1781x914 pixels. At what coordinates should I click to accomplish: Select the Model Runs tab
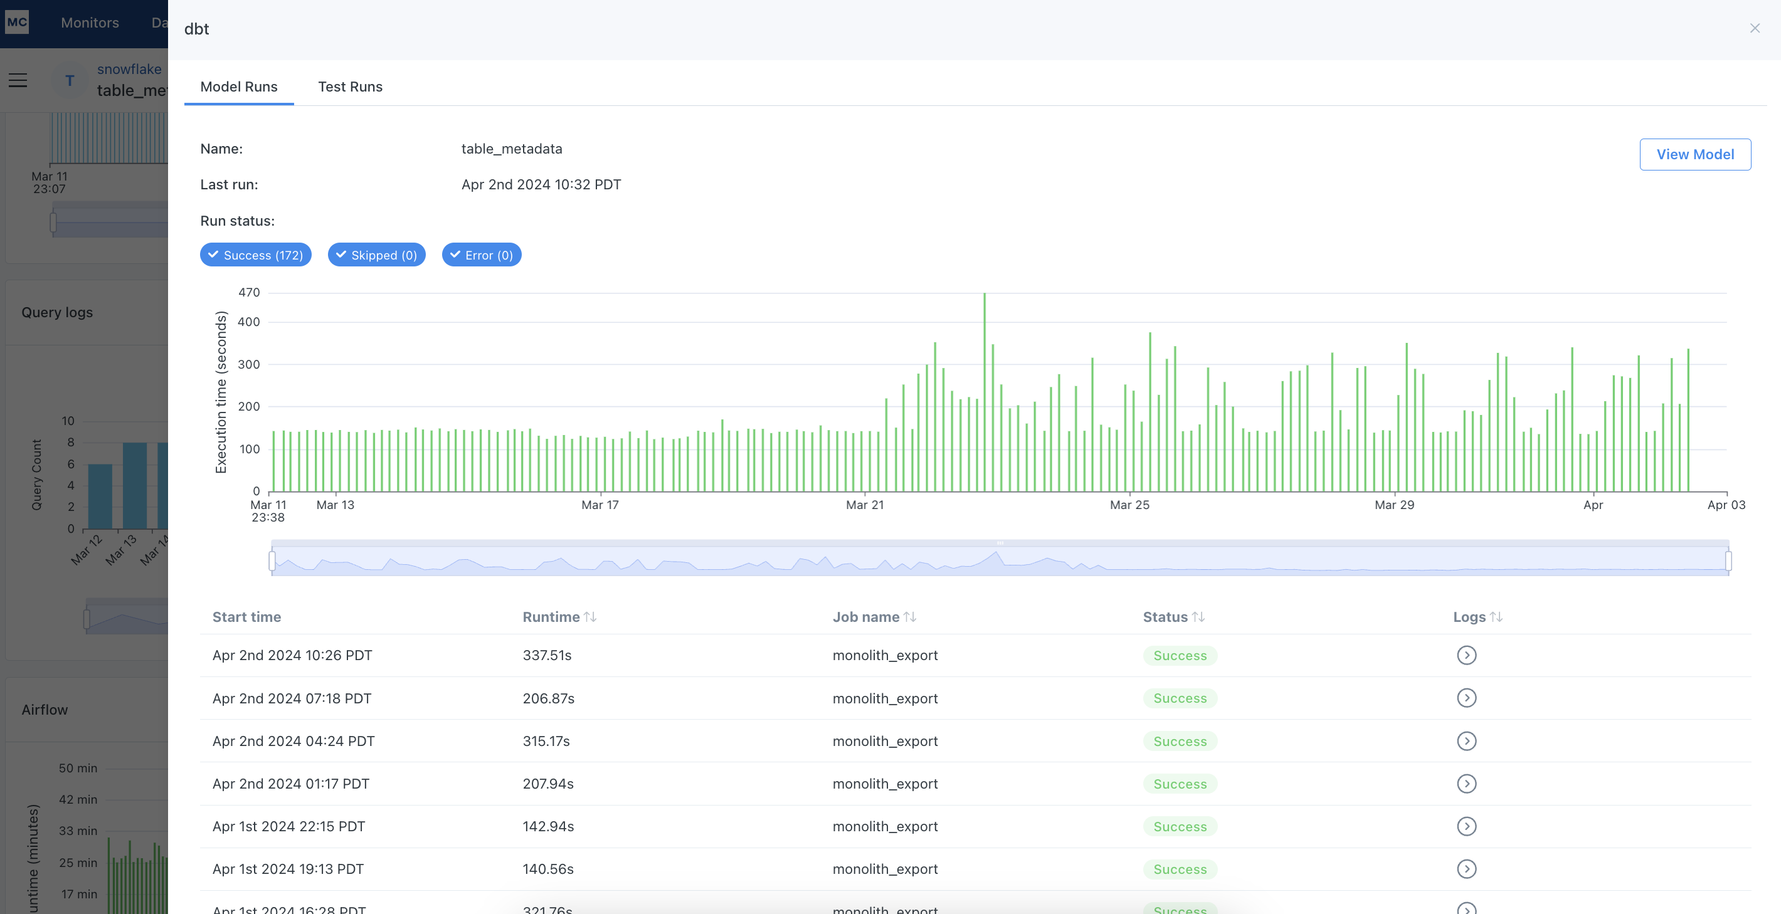click(x=238, y=87)
